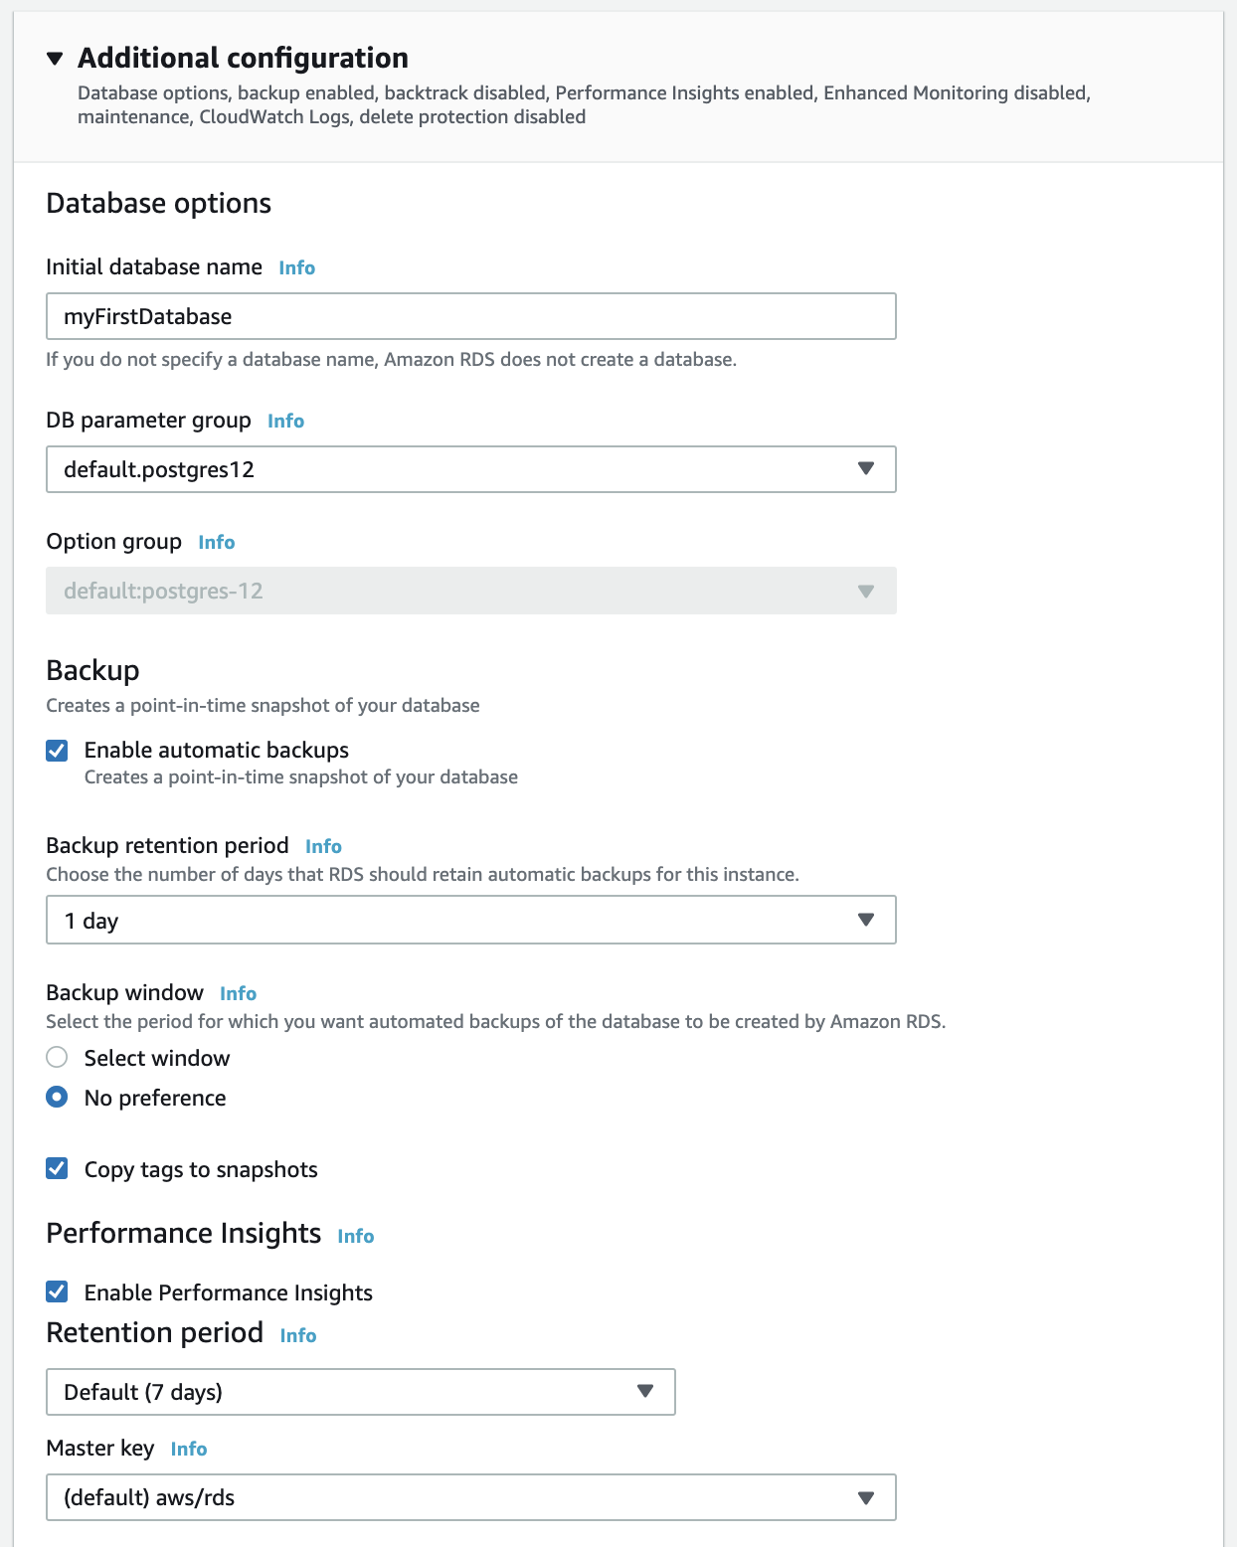View Info for Backup retention period
The image size is (1237, 1547).
pos(323,847)
